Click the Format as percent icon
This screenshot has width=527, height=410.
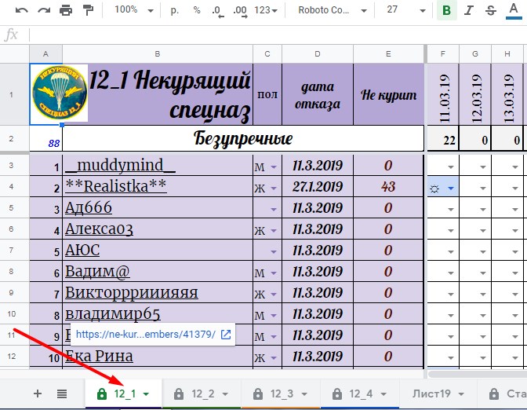(196, 11)
